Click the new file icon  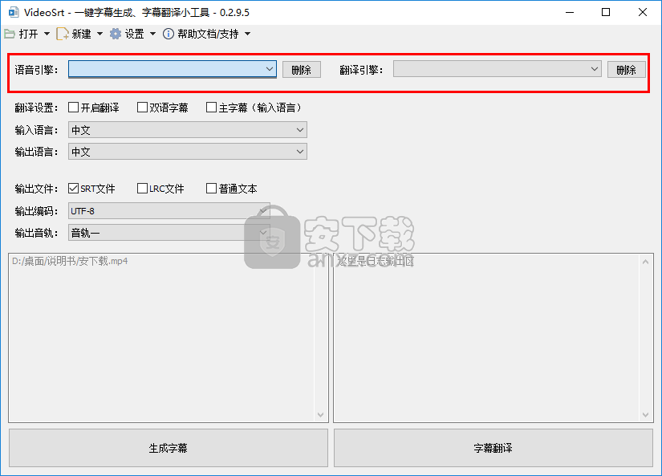[63, 34]
